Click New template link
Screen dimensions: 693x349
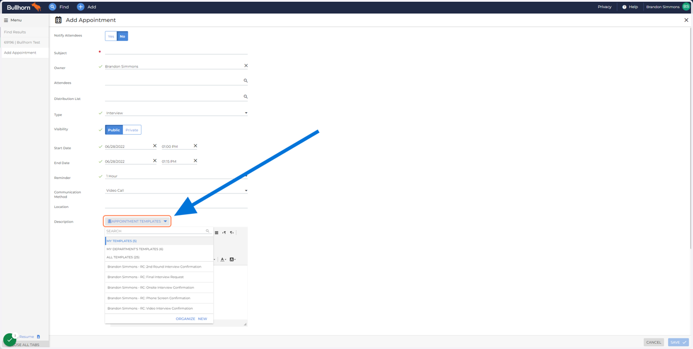tap(203, 319)
